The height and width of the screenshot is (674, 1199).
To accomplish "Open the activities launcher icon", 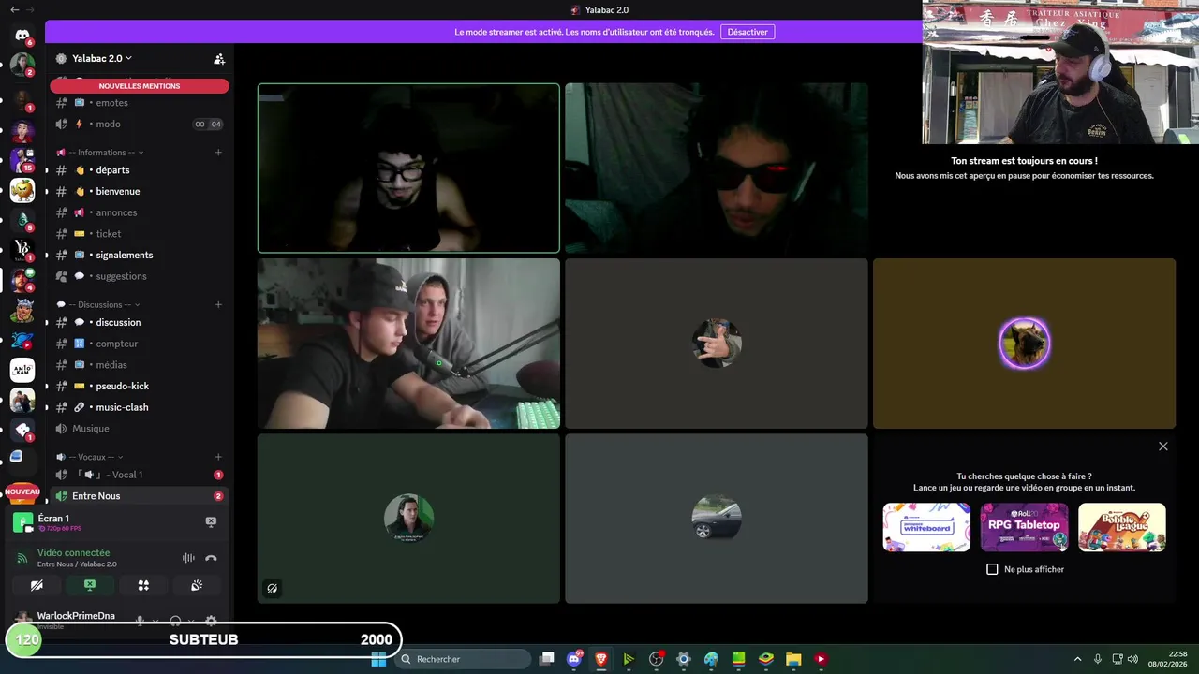I will 143,585.
